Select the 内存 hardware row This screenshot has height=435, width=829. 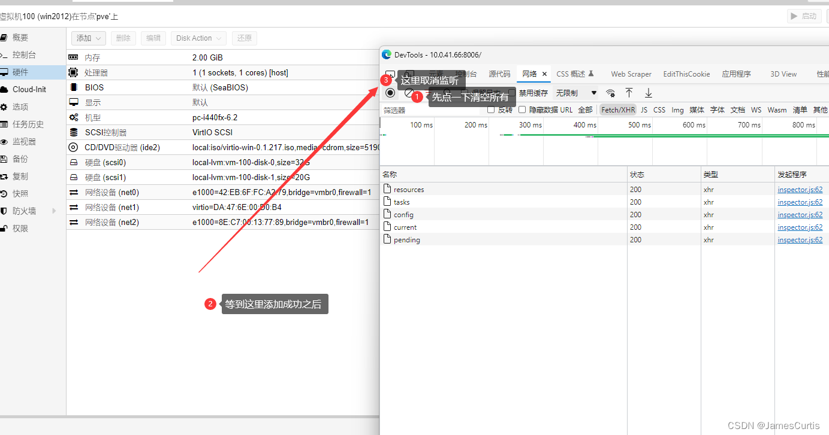[x=223, y=57]
